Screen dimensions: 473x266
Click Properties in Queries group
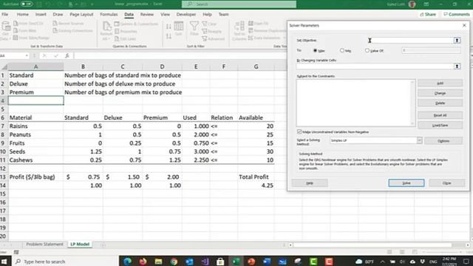pyautogui.click(x=126, y=31)
